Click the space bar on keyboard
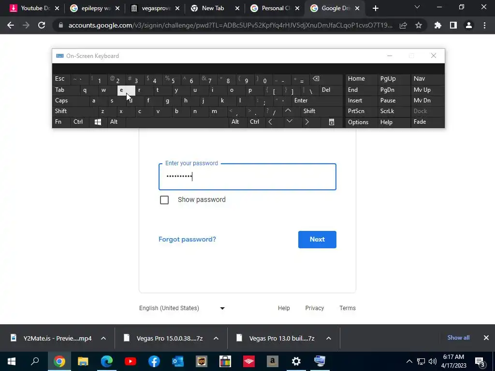Viewport: 495px width, 371px height. coord(177,122)
